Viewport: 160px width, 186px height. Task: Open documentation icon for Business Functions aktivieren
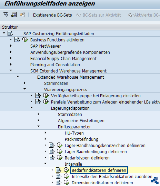coord(17,40)
